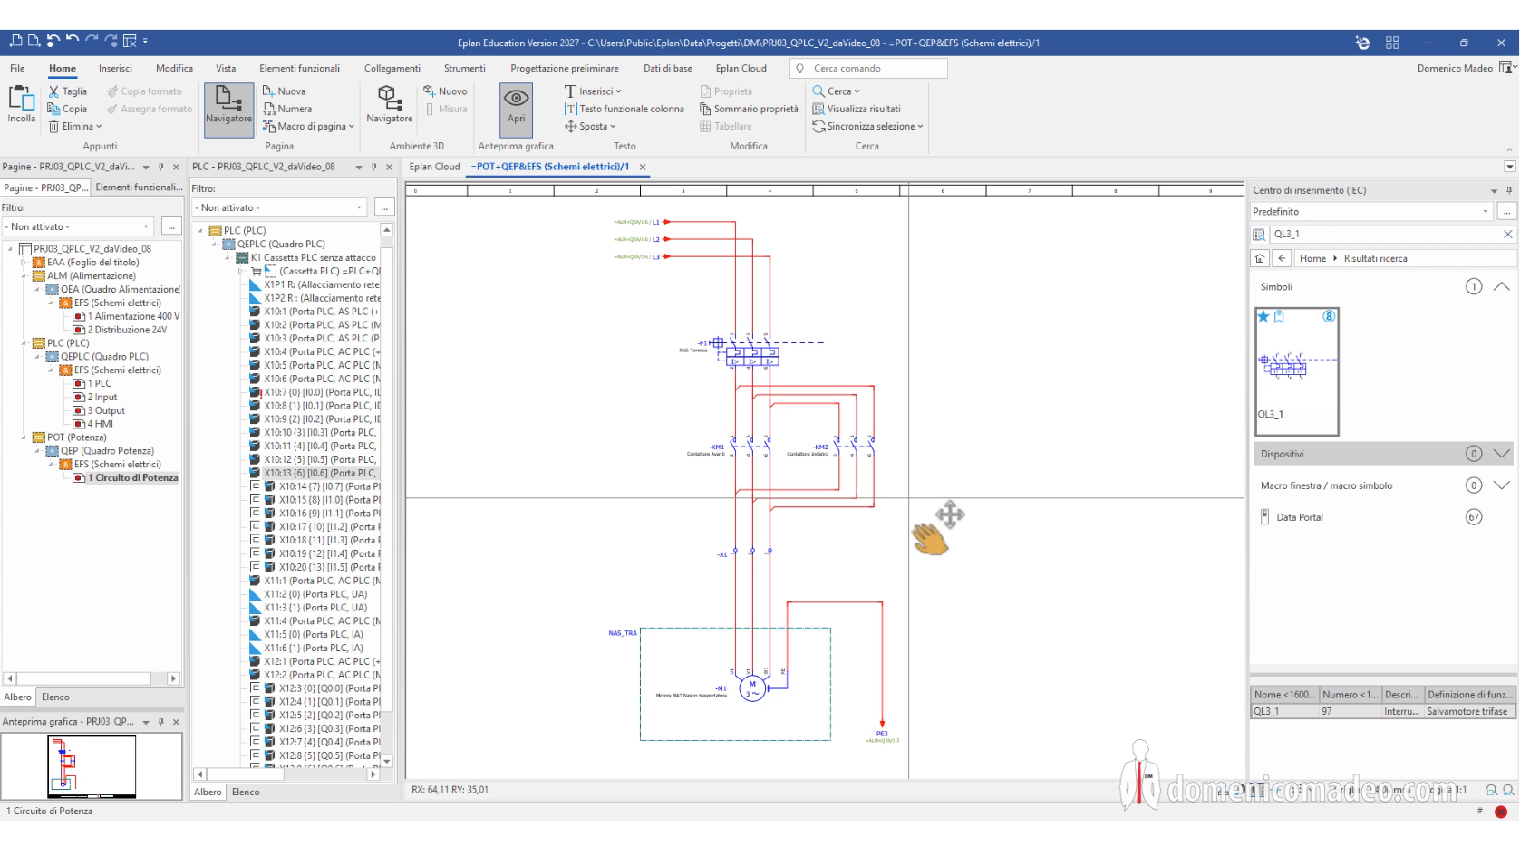
Task: Open the Sposta dropdown
Action: (x=590, y=126)
